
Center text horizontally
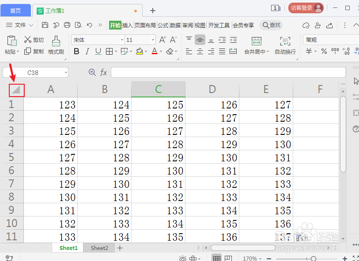click(200, 52)
